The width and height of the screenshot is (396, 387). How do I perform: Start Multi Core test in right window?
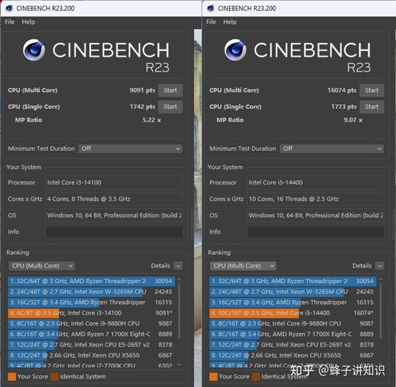click(372, 90)
